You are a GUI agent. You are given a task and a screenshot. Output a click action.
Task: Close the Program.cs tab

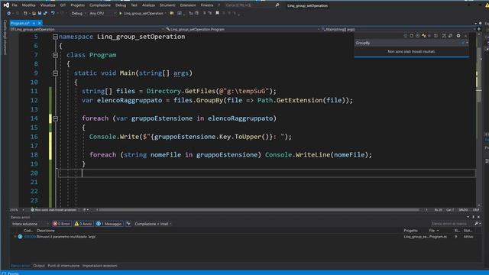pos(40,23)
